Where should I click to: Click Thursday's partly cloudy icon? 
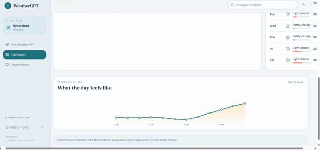click(x=288, y=37)
